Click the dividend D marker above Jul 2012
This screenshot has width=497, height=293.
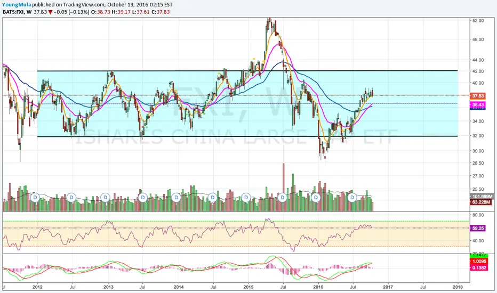(x=71, y=198)
